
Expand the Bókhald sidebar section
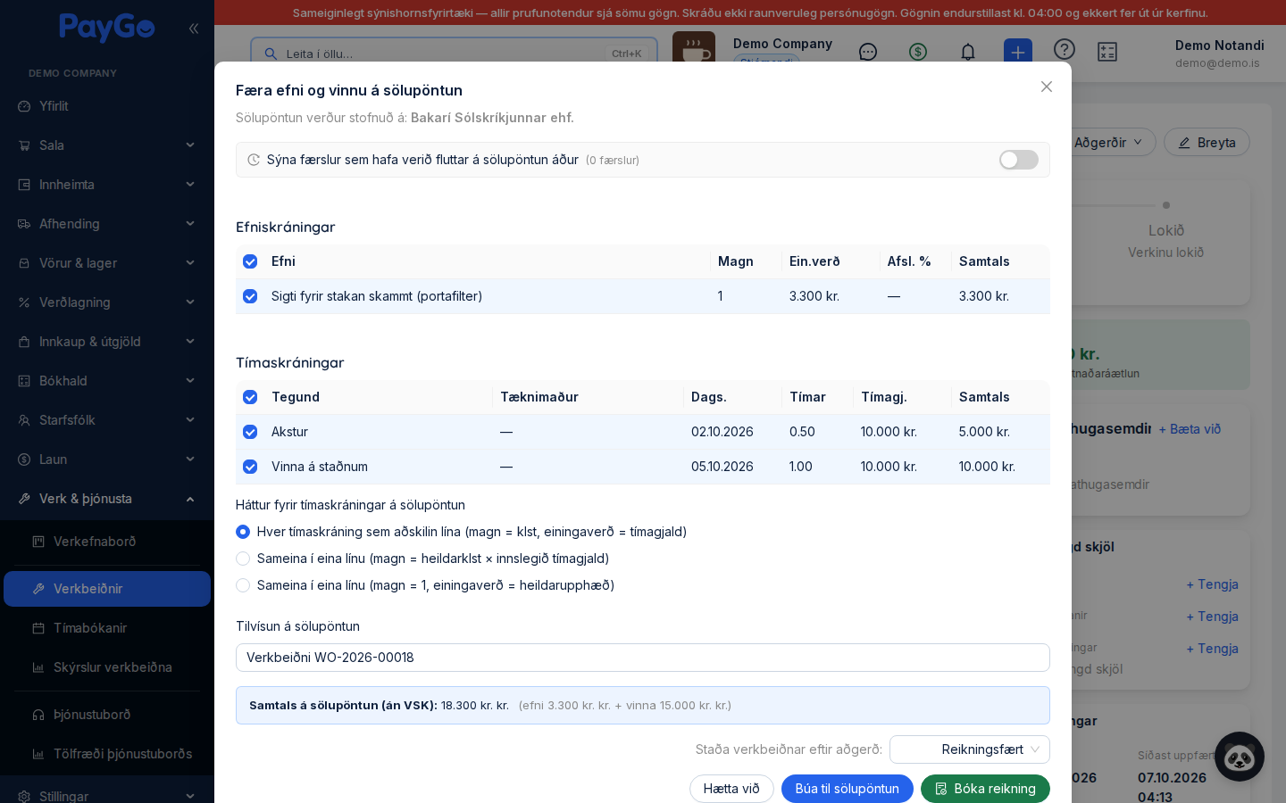(x=107, y=381)
